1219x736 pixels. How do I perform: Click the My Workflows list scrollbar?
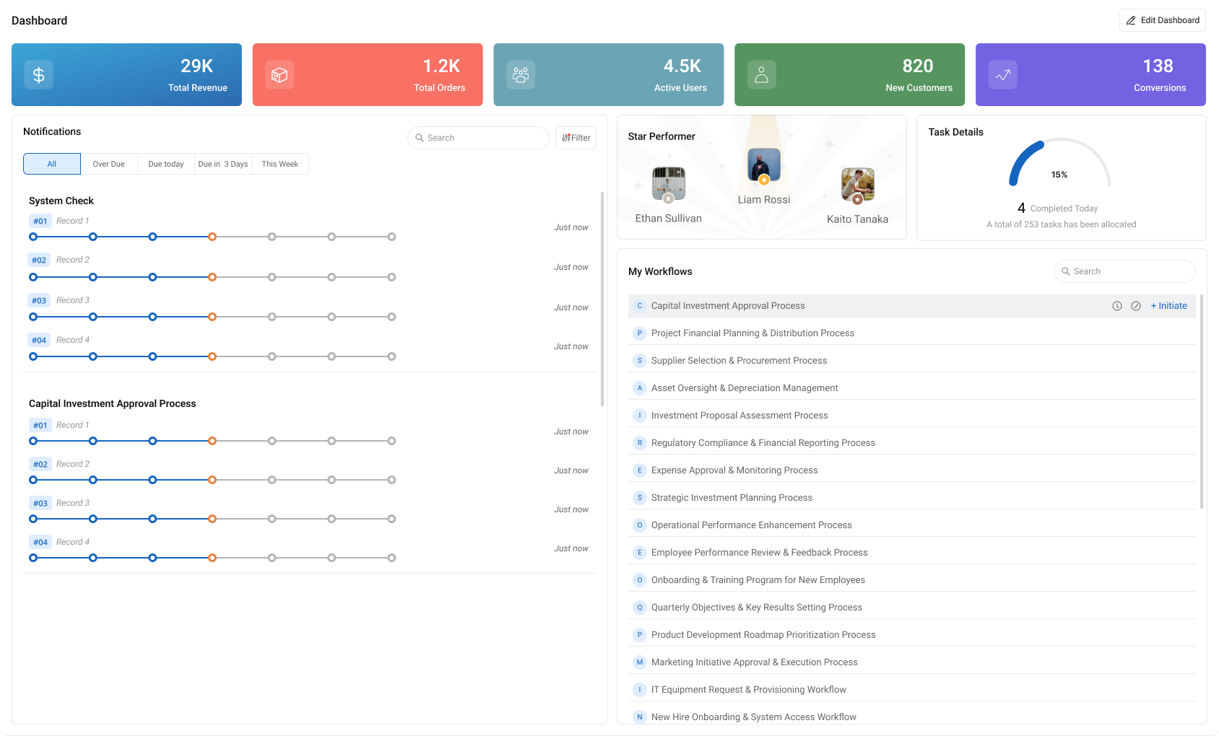point(1202,401)
